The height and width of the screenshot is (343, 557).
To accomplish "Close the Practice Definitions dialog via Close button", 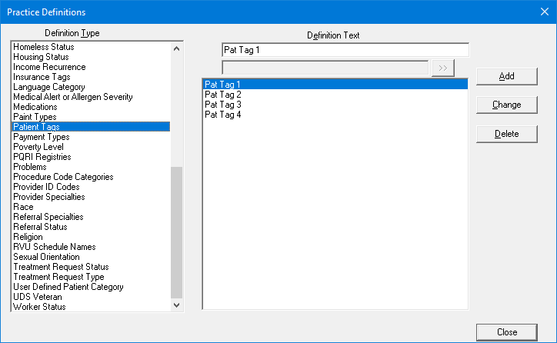I will point(506,332).
